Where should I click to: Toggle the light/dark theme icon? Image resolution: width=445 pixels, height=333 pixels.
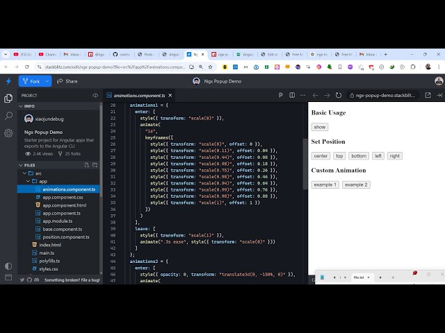(8, 266)
